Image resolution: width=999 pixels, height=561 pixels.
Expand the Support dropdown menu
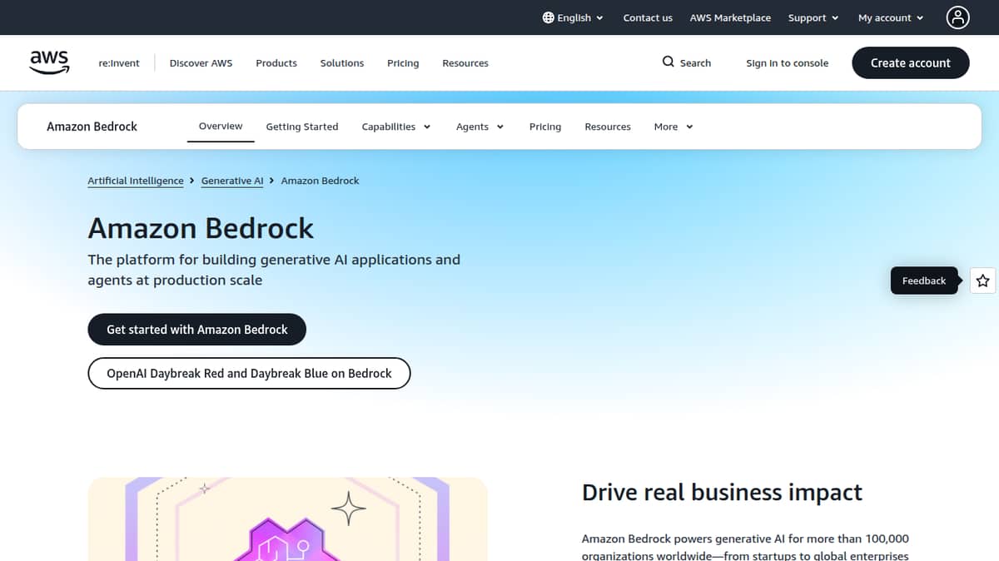tap(813, 17)
